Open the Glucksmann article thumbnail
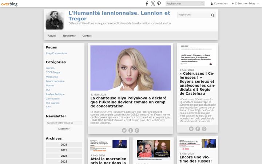Image resolution: width=262 pixels, height=164 pixels. click(198, 144)
